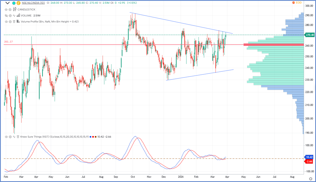The width and height of the screenshot is (316, 182).
Task: Click the Apr label near chart end
Action: point(227,177)
